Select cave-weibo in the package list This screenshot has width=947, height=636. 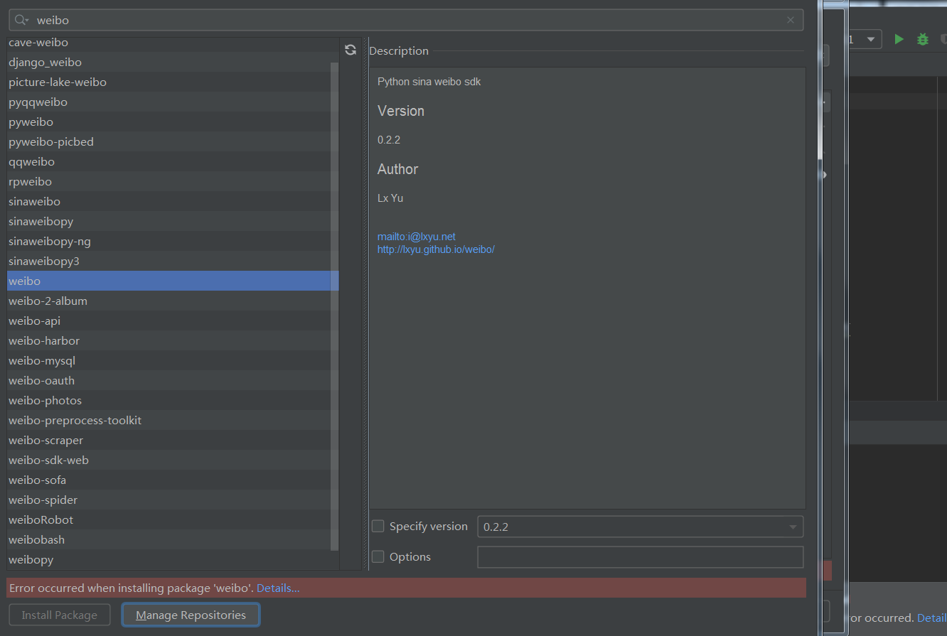click(173, 43)
